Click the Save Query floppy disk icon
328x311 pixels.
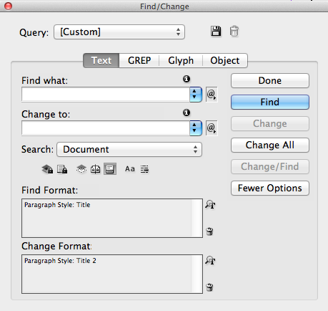216,32
